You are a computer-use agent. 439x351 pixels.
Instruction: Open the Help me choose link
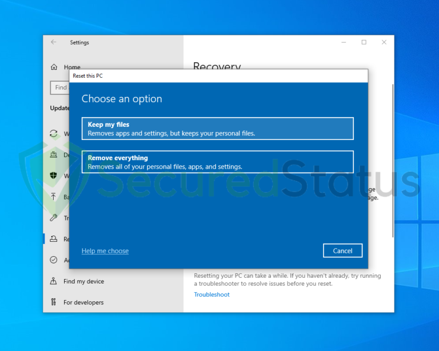coord(105,251)
